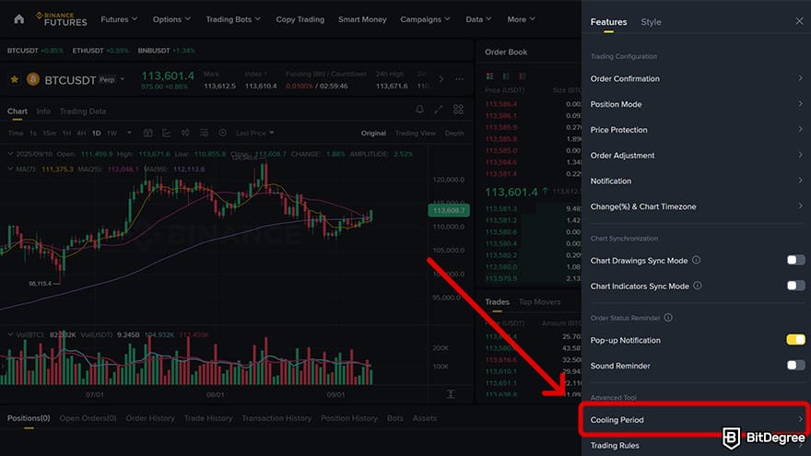This screenshot has height=456, width=811.
Task: Click the info icon beside Chart Indicators Sync Mode
Action: (x=698, y=286)
